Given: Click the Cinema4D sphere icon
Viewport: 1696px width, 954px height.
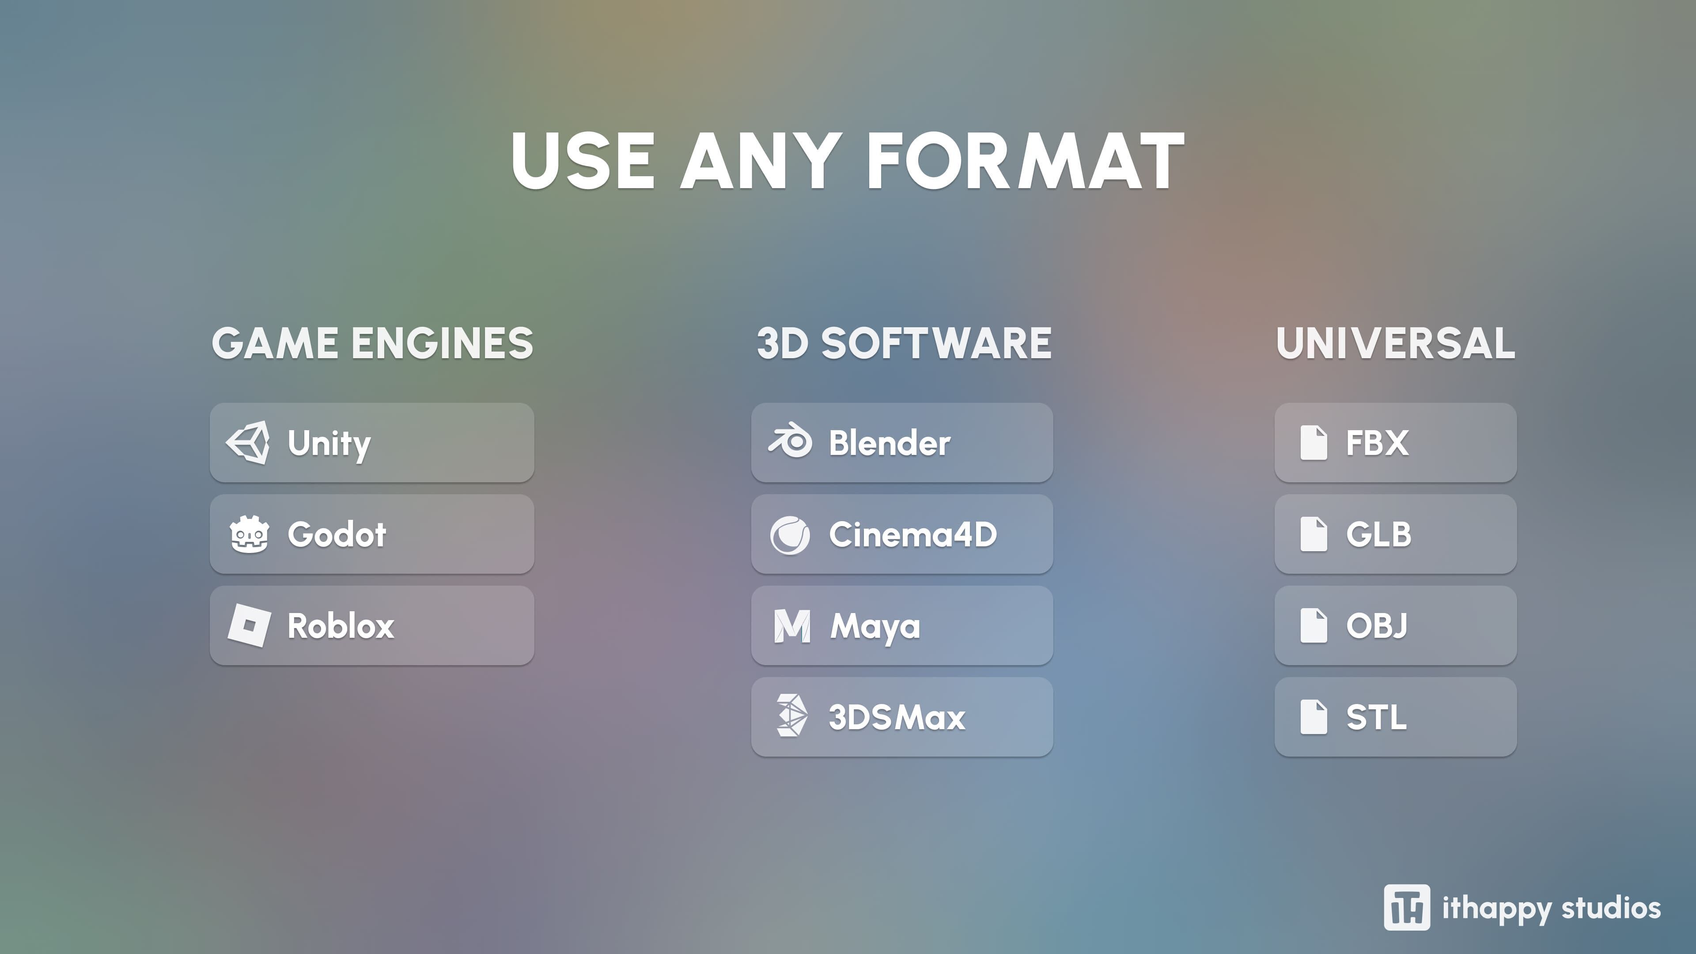Looking at the screenshot, I should click(x=790, y=534).
